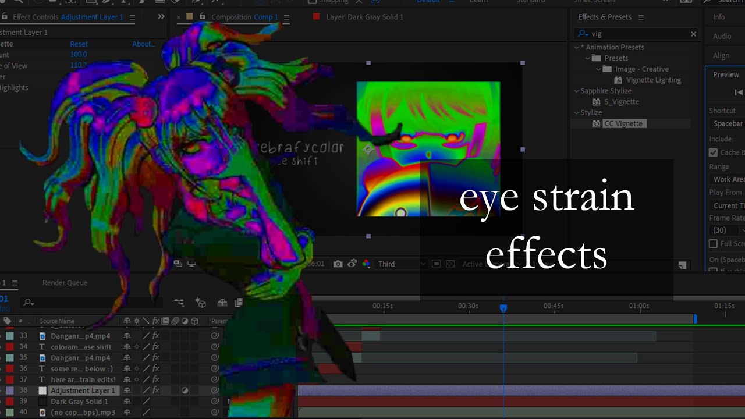Open the Composition Mini-Flowchart icon

tap(179, 303)
